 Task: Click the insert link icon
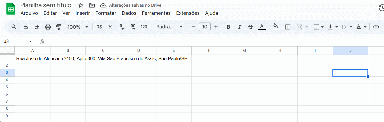pos(376,27)
